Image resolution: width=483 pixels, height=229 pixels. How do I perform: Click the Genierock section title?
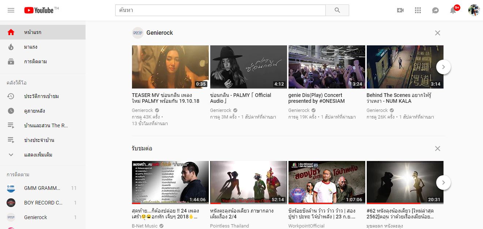(x=160, y=33)
